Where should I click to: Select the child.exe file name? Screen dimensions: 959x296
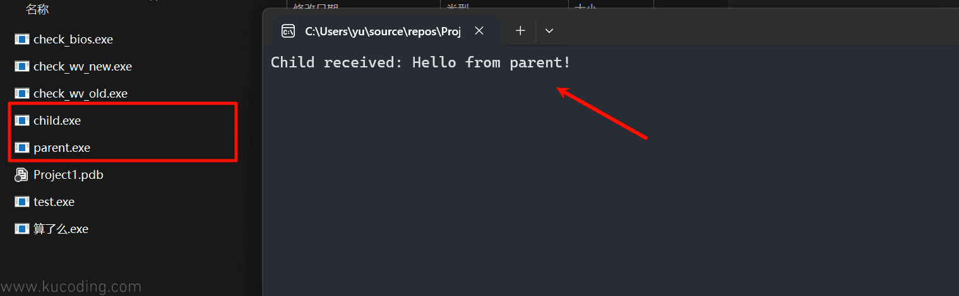[57, 120]
